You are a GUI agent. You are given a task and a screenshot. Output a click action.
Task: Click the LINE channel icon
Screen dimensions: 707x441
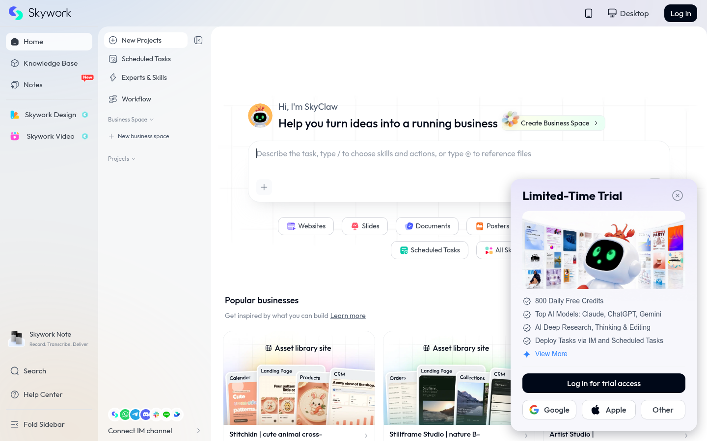pos(166,415)
